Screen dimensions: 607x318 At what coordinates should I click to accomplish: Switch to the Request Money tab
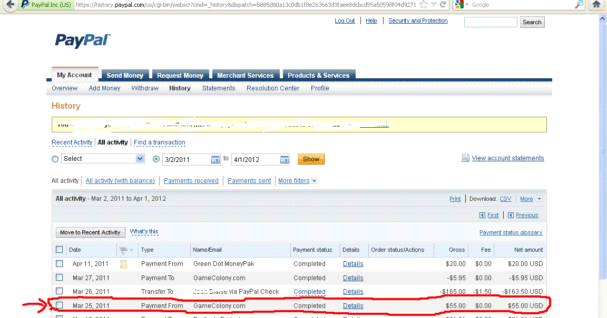[x=180, y=75]
